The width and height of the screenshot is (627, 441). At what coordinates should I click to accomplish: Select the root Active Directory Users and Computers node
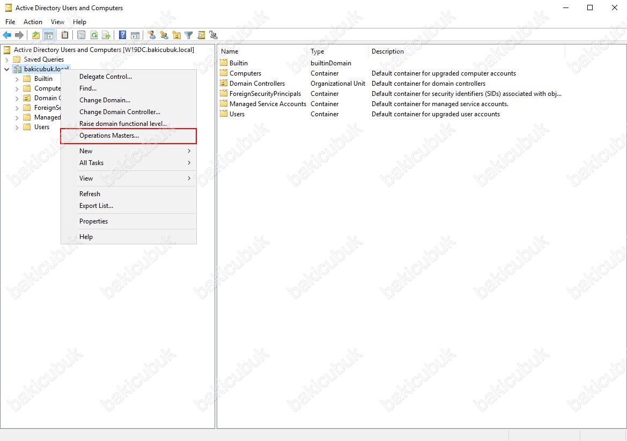point(104,49)
